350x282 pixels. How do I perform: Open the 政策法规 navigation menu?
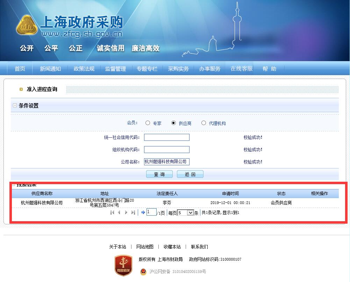84,69
